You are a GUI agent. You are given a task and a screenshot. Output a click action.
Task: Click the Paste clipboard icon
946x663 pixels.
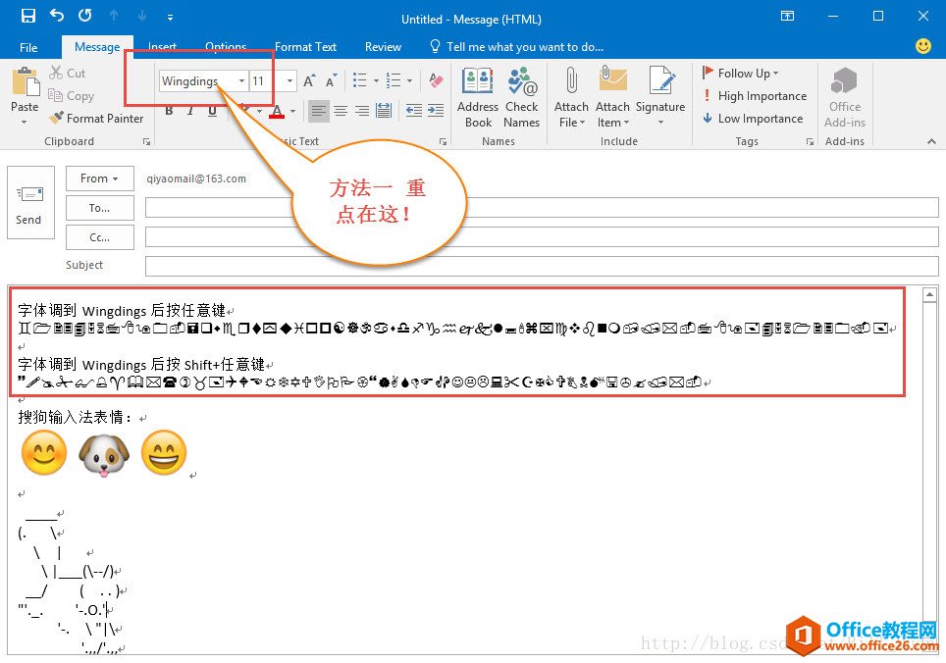tap(25, 86)
